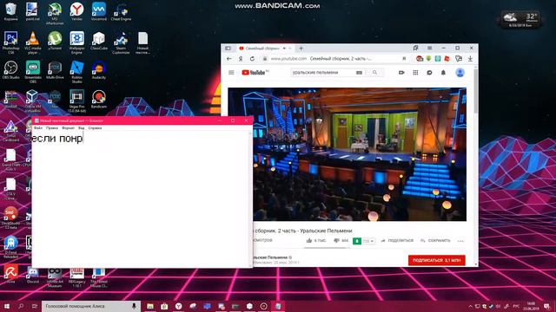Screen dimensions: 556x312
Task: Open Oracle VM VirtualBox shortcut
Action: tap(33, 101)
